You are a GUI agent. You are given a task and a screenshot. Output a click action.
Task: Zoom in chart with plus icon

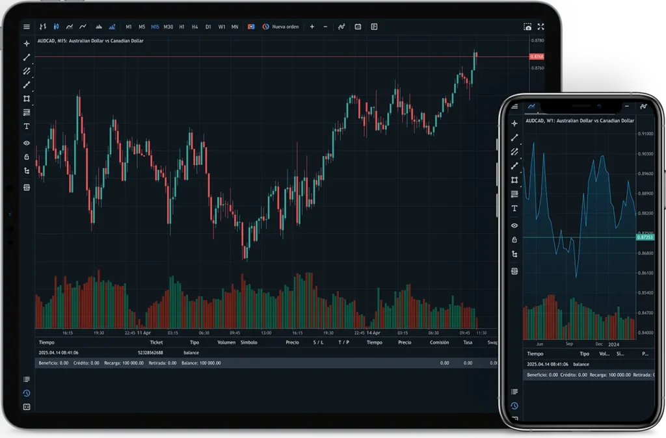point(312,27)
